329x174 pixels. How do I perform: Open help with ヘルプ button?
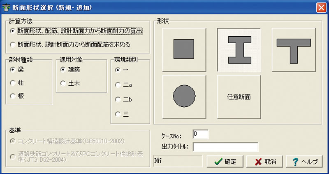click(x=304, y=162)
